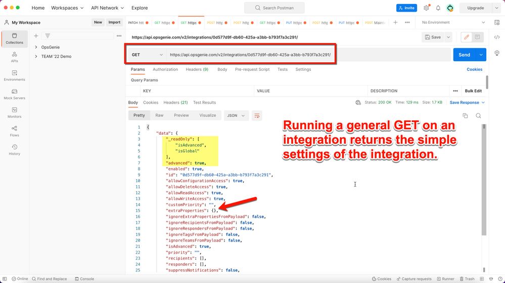Open the Monitors sidebar panel
The image size is (505, 283).
click(x=15, y=112)
